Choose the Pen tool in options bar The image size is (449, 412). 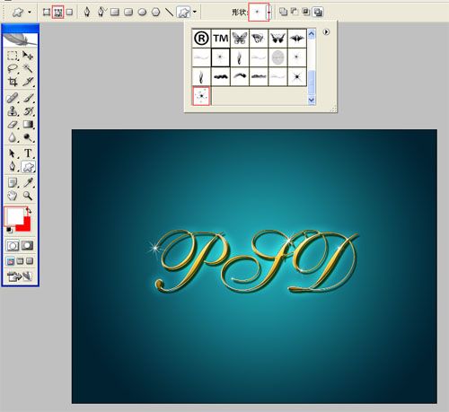87,12
